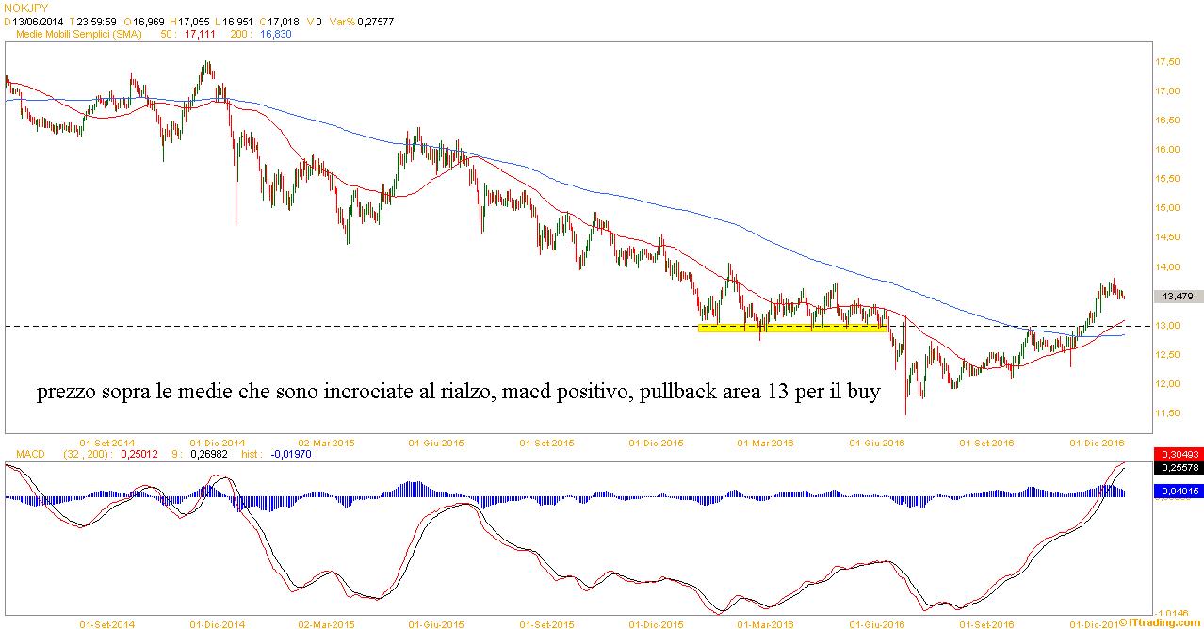Screen dimensions: 1204x629
Task: Click the Medie Mobili Semplici (SMA) label
Action: coord(80,32)
